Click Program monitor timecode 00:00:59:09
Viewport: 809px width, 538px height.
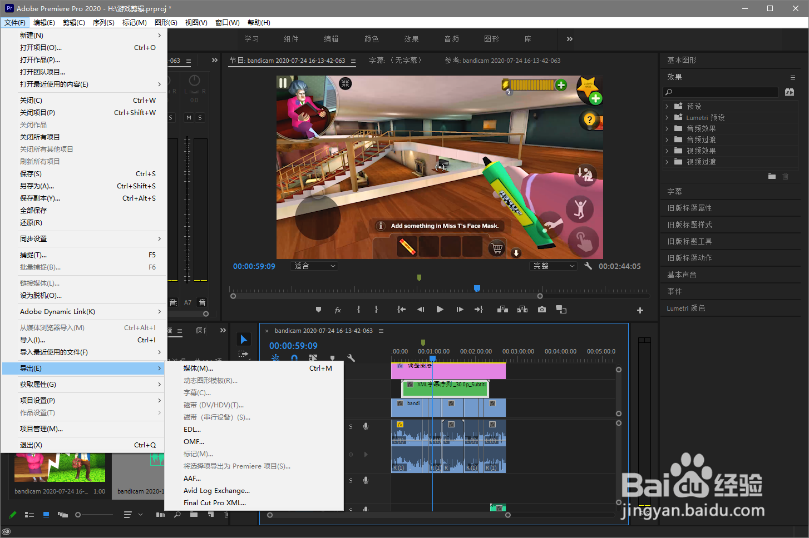click(x=254, y=266)
